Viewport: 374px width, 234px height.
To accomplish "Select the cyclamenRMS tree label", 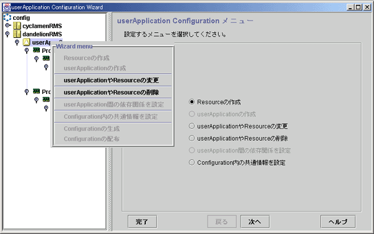I will click(42, 26).
